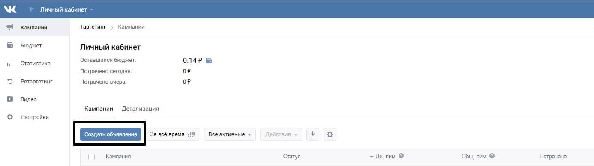
Task: Click the Видео play icon in sidebar
Action: (x=10, y=99)
